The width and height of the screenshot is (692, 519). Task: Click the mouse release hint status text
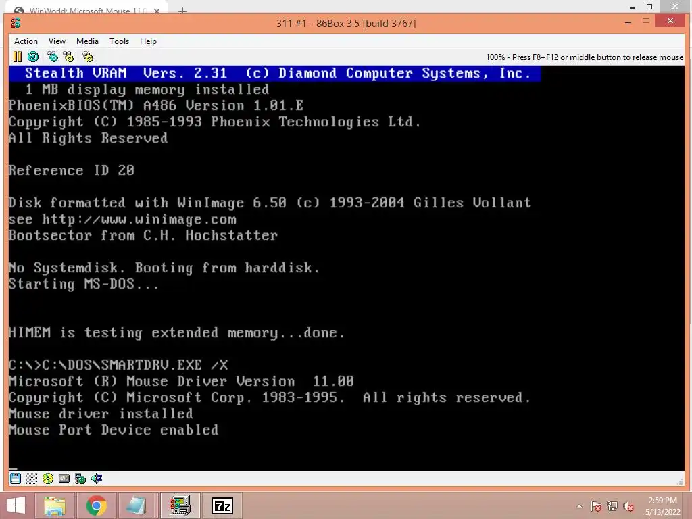click(x=585, y=57)
